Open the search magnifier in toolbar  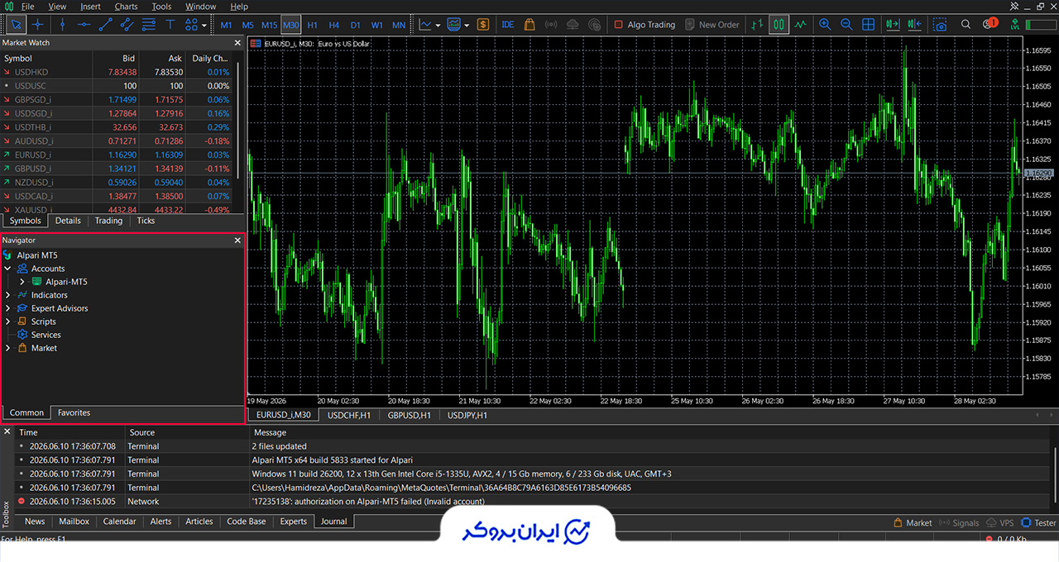point(966,25)
